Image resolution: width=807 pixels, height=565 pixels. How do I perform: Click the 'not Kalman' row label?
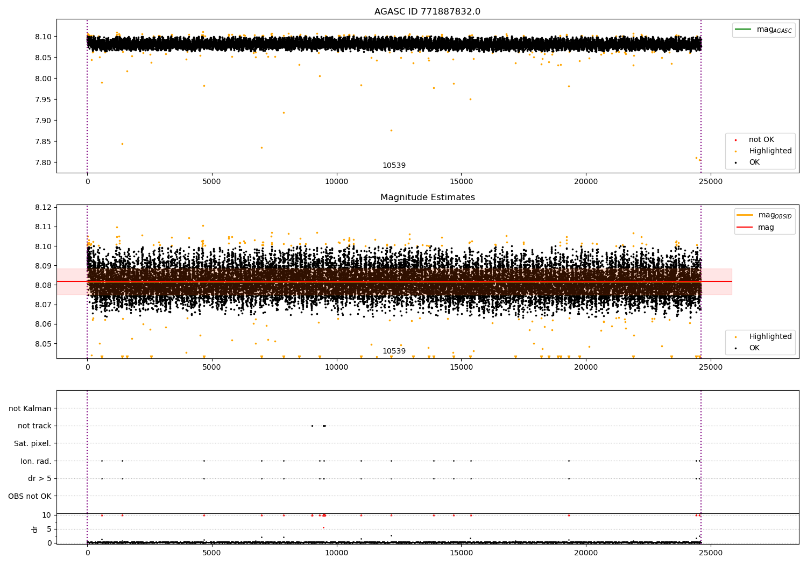pyautogui.click(x=30, y=408)
